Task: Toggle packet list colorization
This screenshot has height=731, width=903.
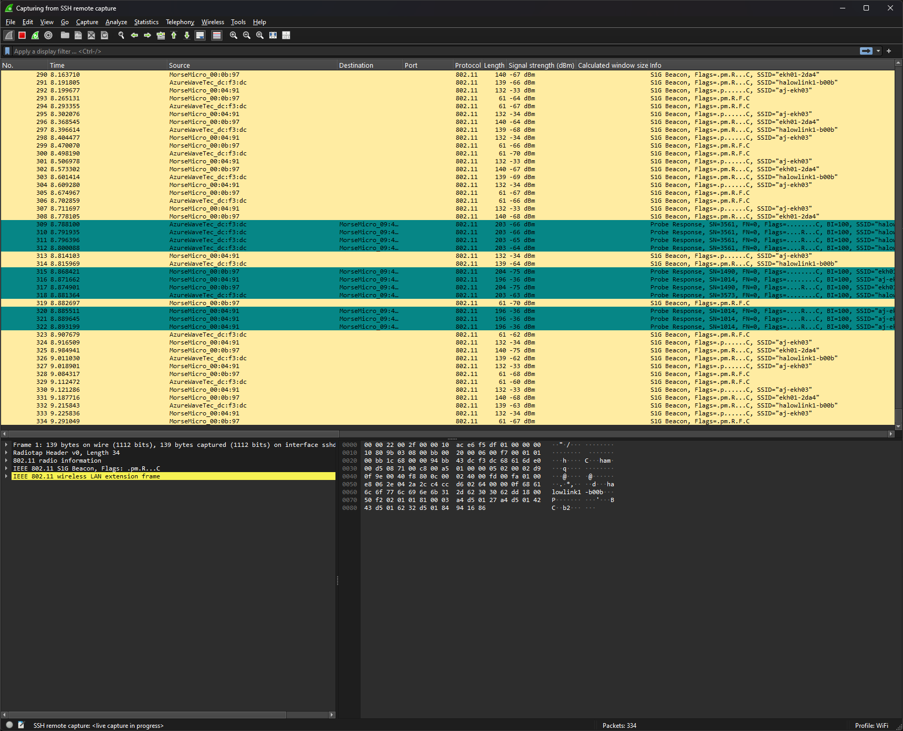Action: coord(217,35)
